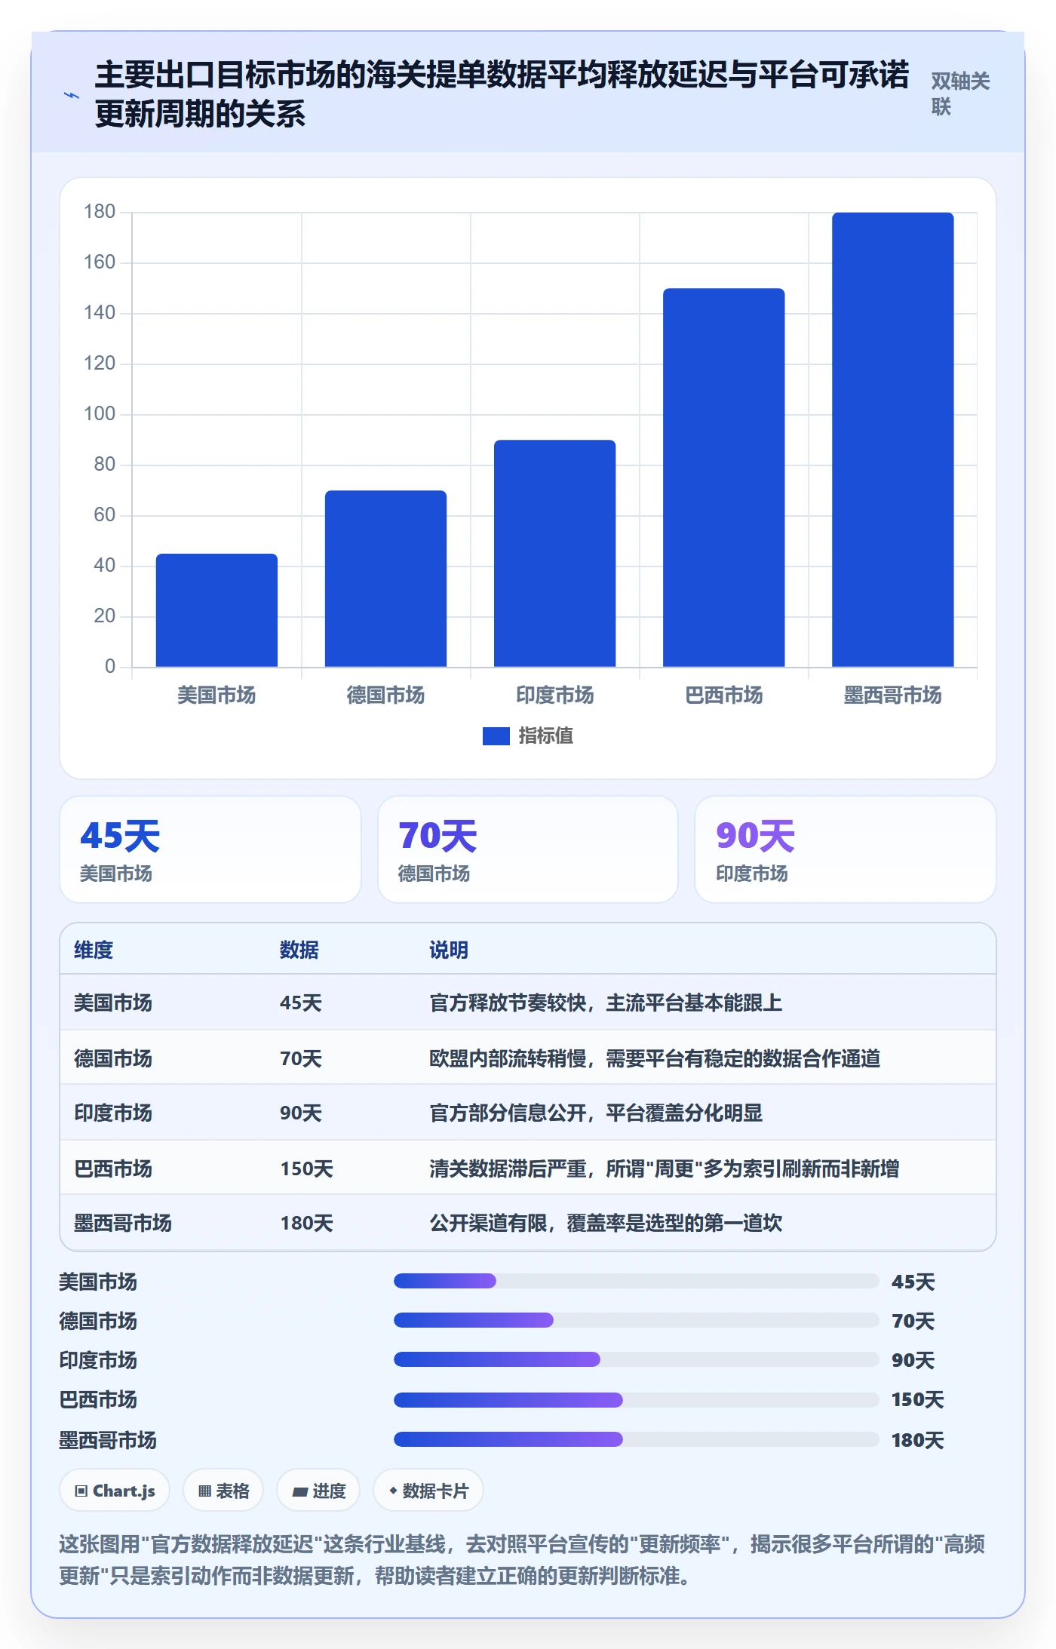Click the 印度市场 chart bar
The width and height of the screenshot is (1056, 1649).
click(x=554, y=554)
